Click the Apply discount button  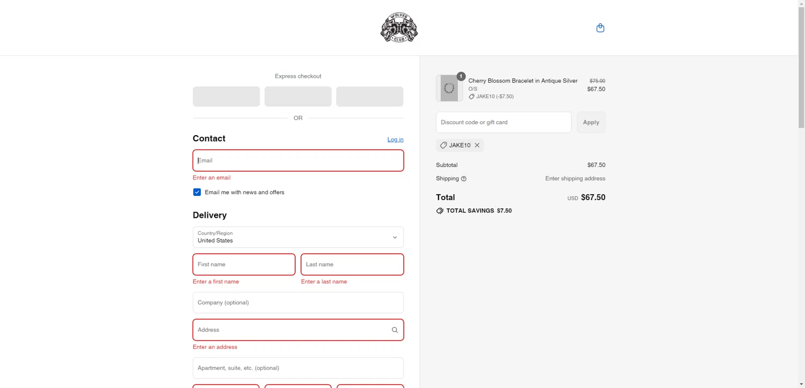591,122
